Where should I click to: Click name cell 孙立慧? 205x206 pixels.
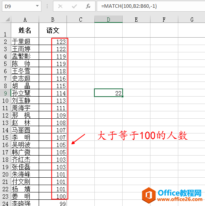click(25, 93)
